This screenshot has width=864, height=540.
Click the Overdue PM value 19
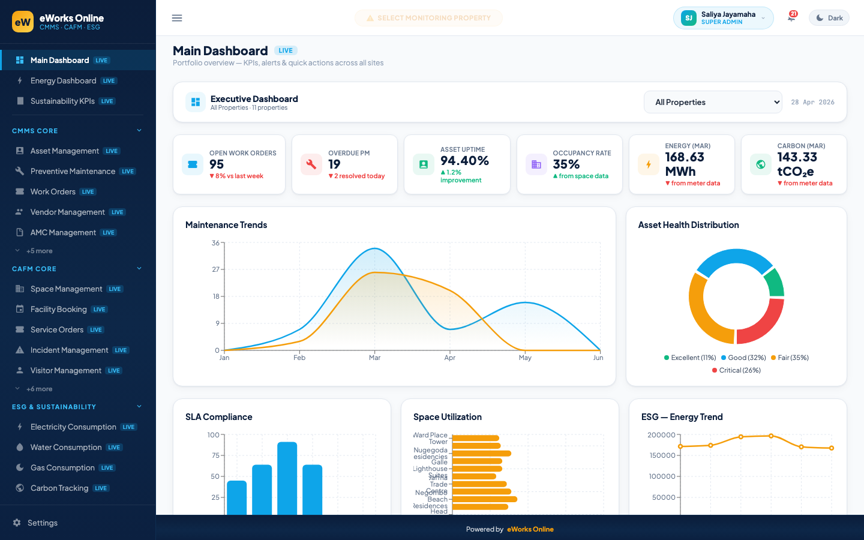(x=334, y=164)
